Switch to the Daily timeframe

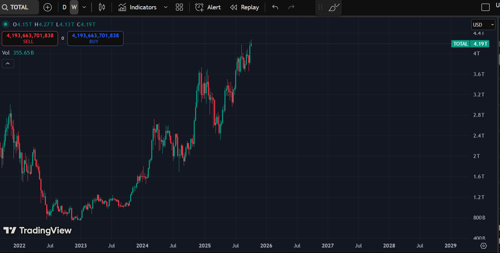[65, 7]
